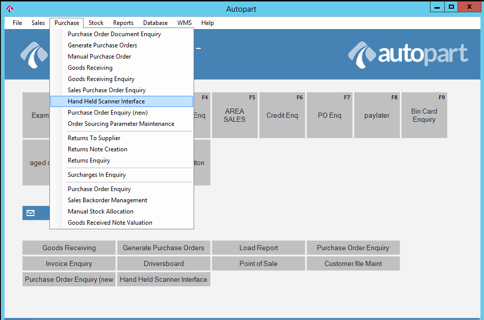484x320 pixels.
Task: Click the F9 Bin Card Enquiry tile
Action: point(424,115)
